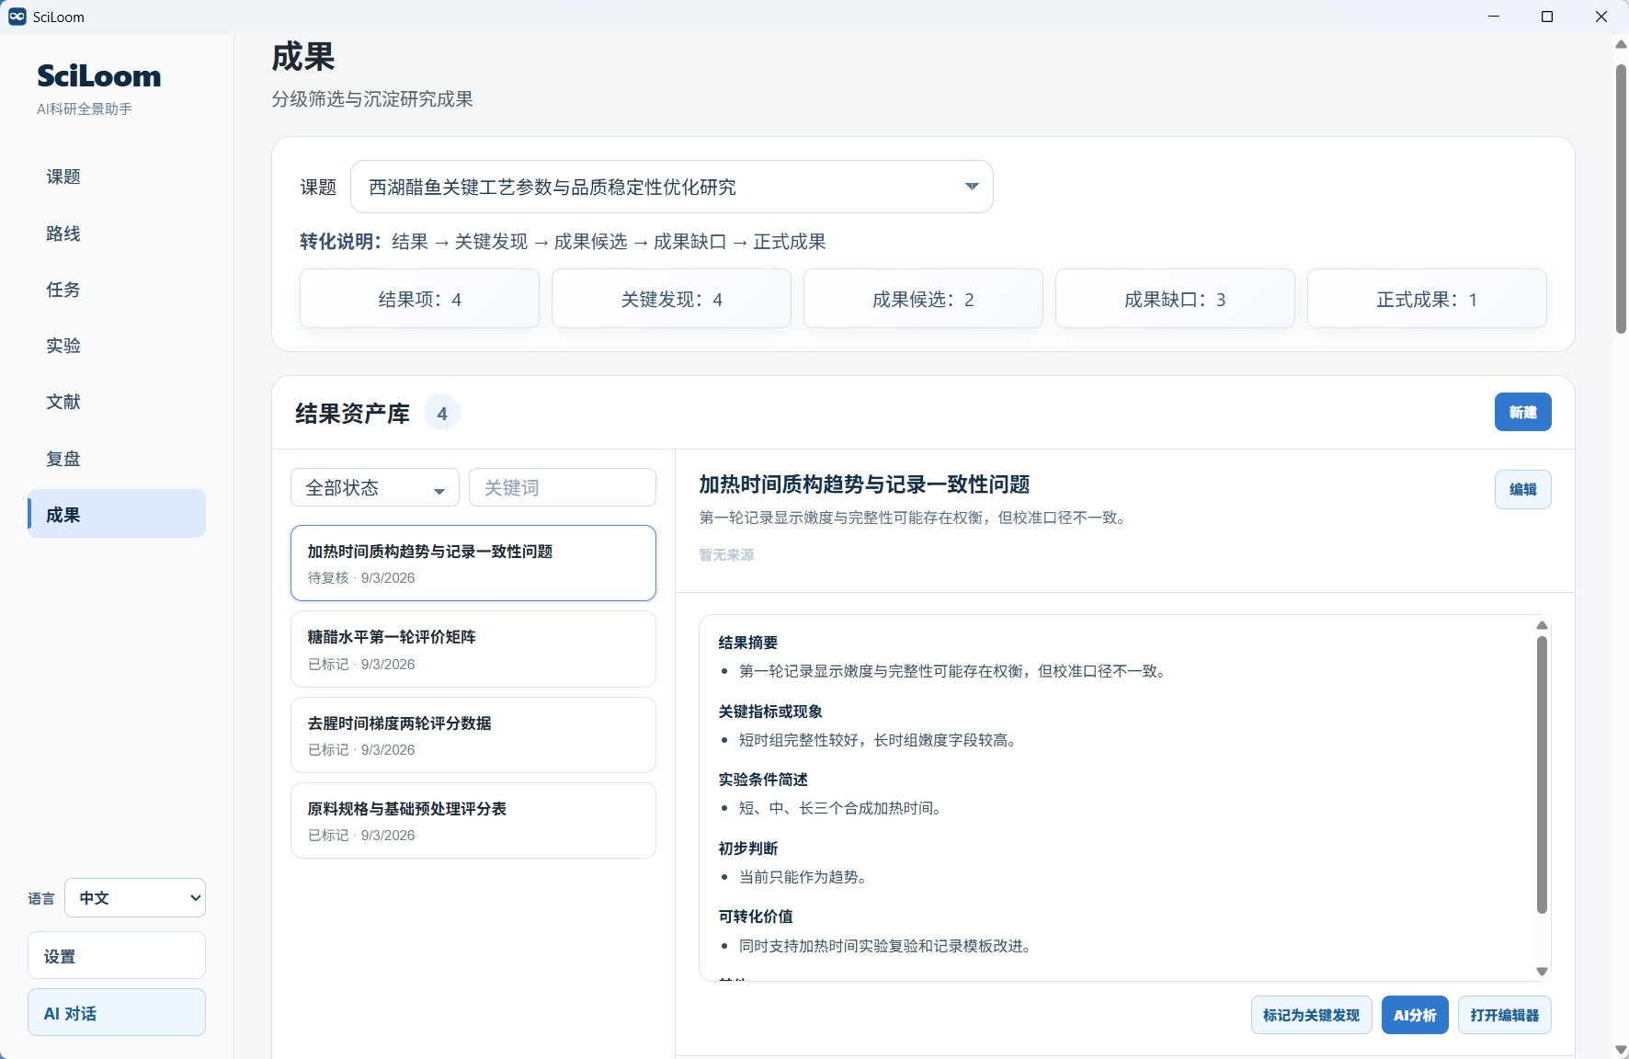
Task: Click the main page vertical scrollbar thumb
Action: (1621, 199)
